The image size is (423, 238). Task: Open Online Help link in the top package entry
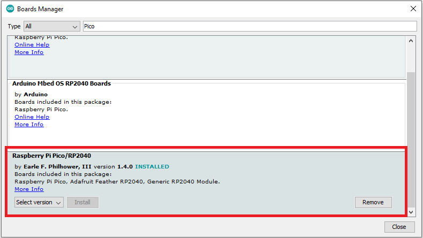[x=32, y=45]
